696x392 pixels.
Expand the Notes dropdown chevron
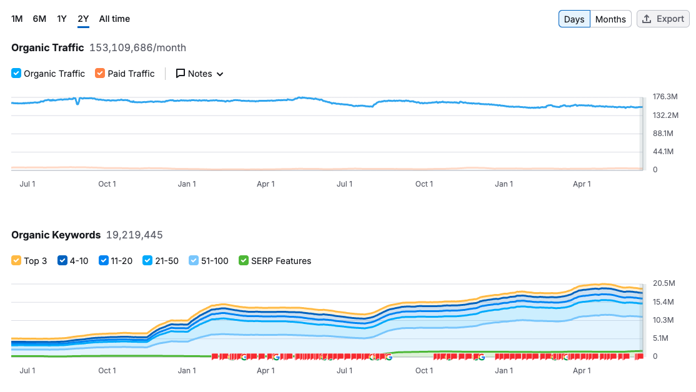tap(220, 74)
